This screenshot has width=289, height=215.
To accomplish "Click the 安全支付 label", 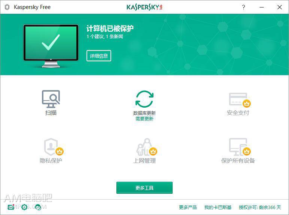I will point(238,113).
